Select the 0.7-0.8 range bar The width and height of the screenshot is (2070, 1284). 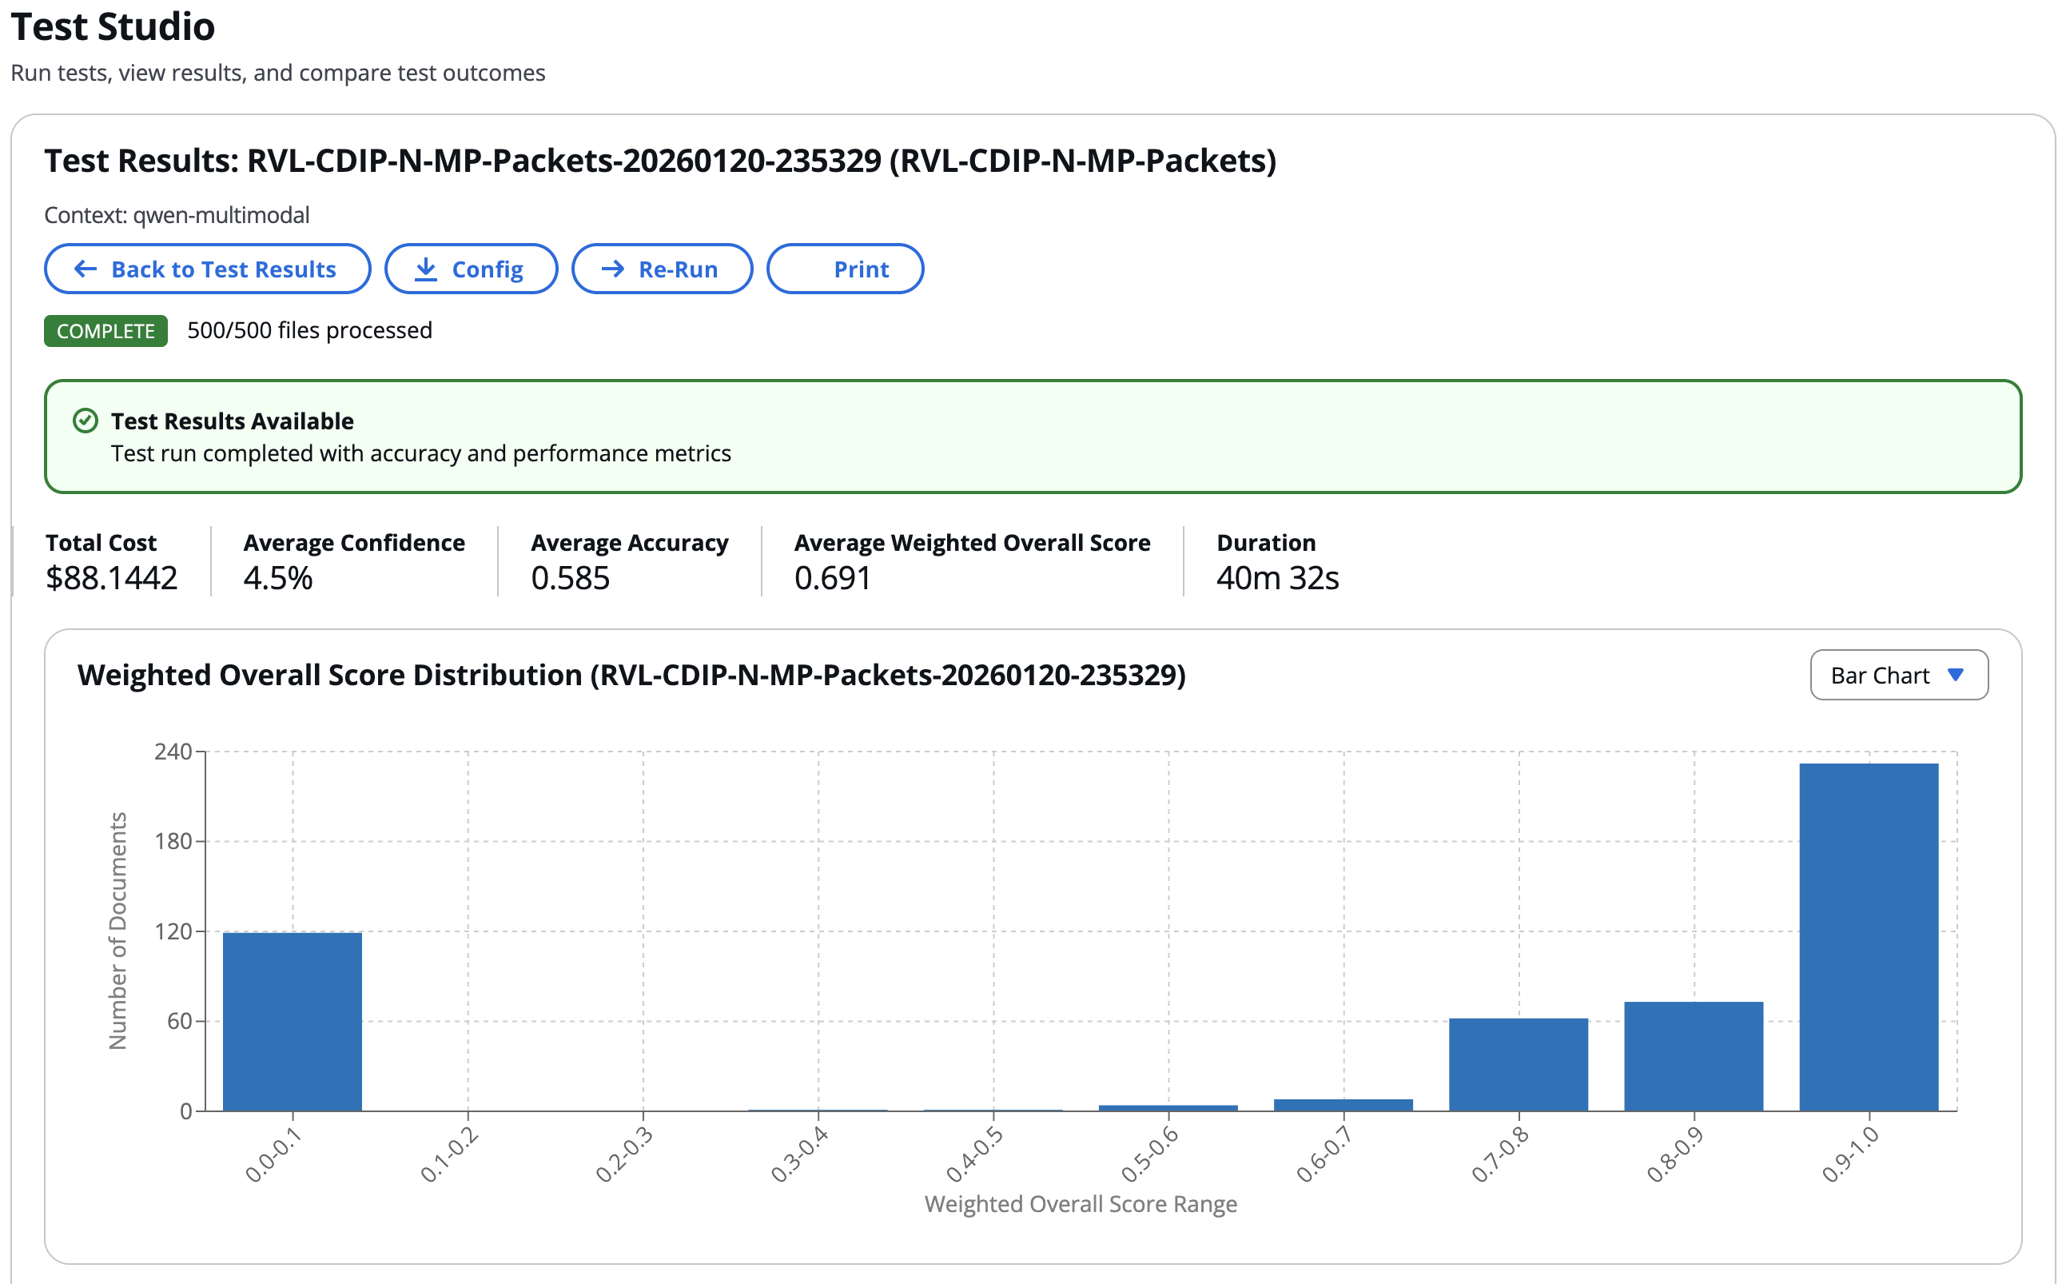[x=1518, y=1063]
